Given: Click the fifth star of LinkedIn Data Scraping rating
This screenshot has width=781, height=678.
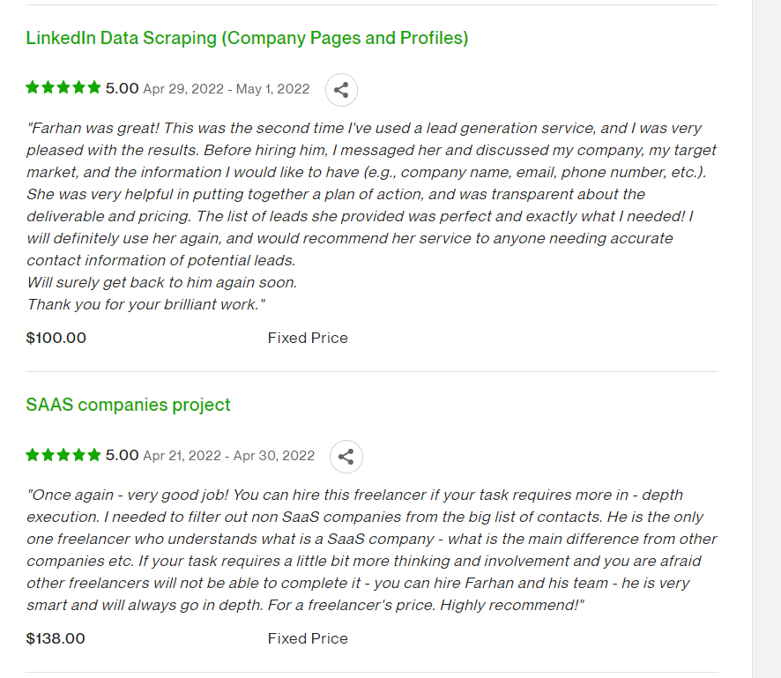Looking at the screenshot, I should (94, 87).
